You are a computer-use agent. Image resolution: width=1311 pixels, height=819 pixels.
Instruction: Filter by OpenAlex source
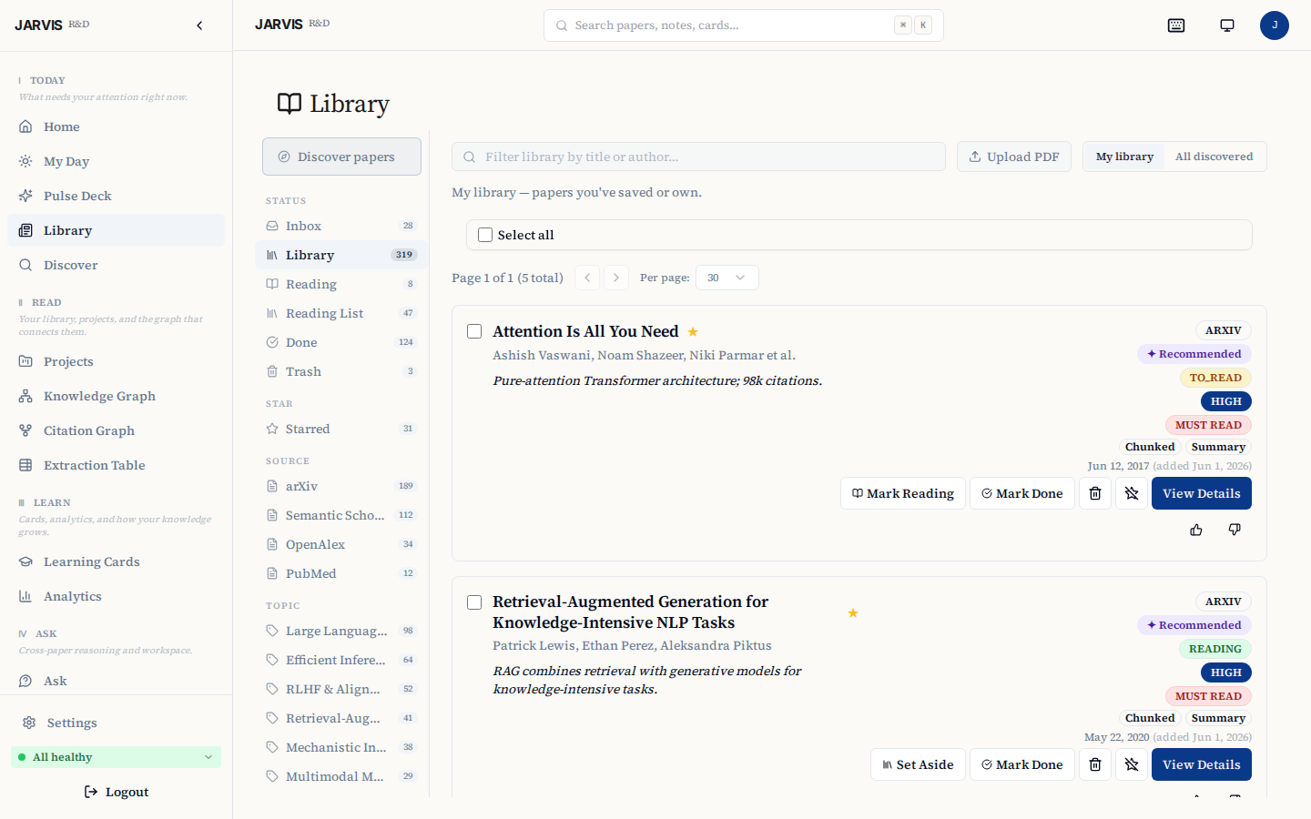point(341,544)
